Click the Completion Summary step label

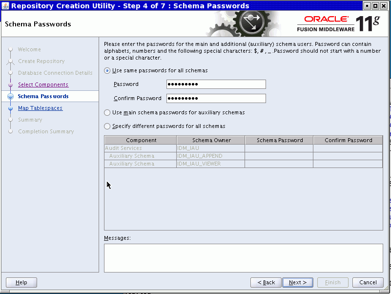tap(46, 131)
